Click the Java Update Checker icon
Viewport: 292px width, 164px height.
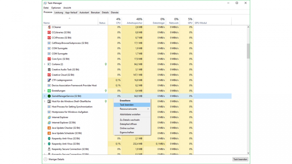49,128
